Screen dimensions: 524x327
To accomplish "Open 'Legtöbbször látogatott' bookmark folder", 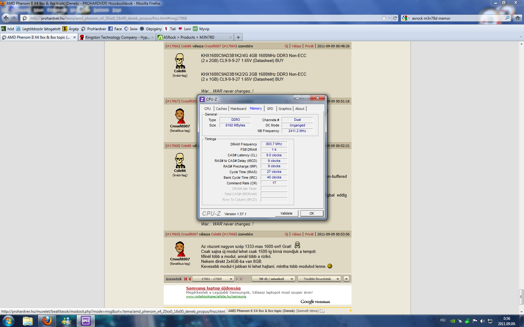I will [38, 29].
